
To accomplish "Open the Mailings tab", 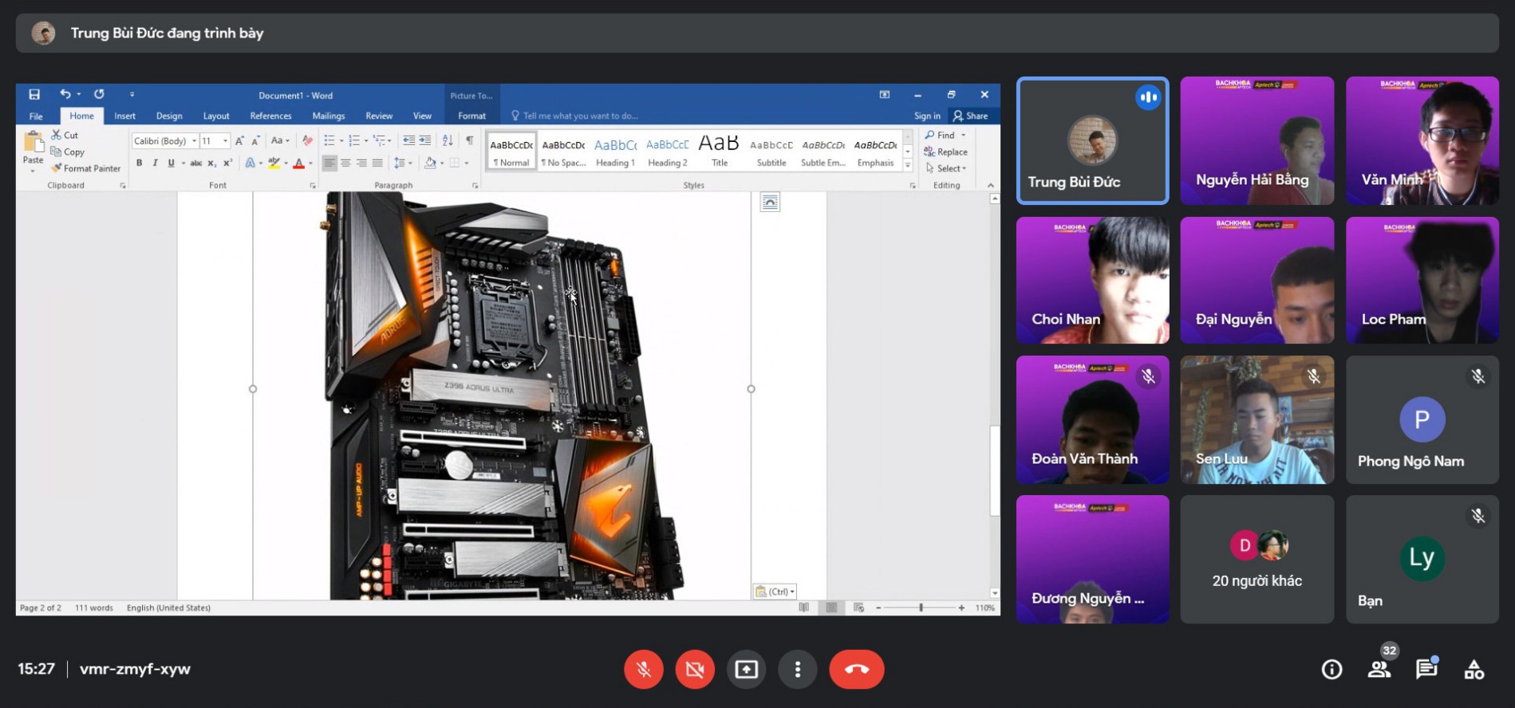I will tap(329, 116).
